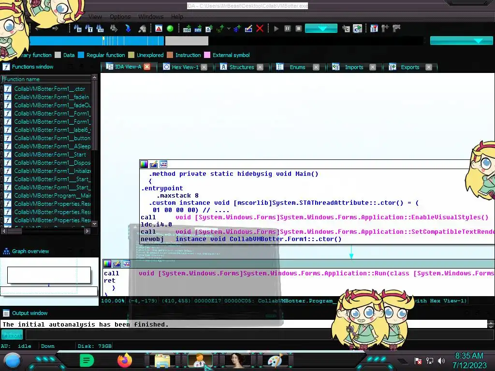Click the run Python script icon with the green arrow
The height and width of the screenshot is (371, 495).
click(x=357, y=29)
